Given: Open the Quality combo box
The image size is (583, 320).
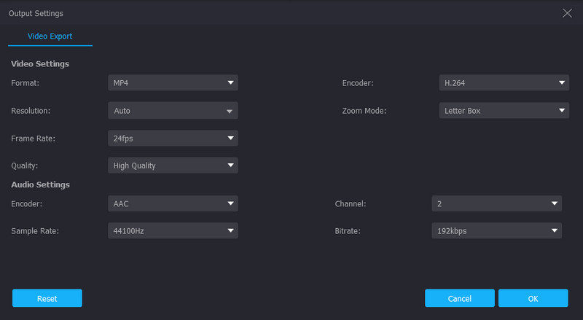Looking at the screenshot, I should 173,165.
